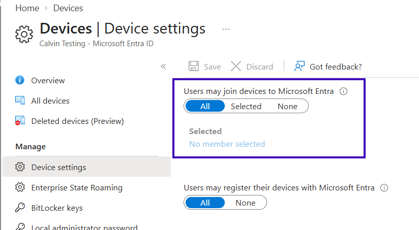Click the Selected members heading

click(205, 132)
